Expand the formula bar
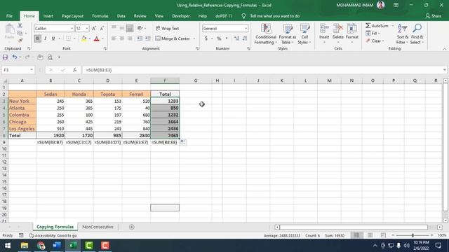Image resolution: width=449 pixels, height=252 pixels. point(444,70)
